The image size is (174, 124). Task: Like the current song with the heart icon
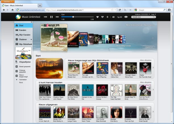click(x=98, y=17)
